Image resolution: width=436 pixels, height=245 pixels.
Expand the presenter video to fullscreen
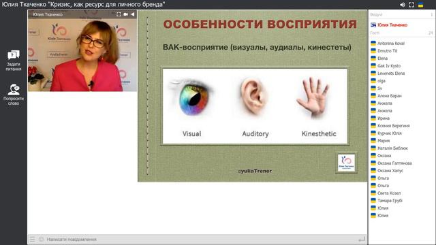tap(119, 14)
